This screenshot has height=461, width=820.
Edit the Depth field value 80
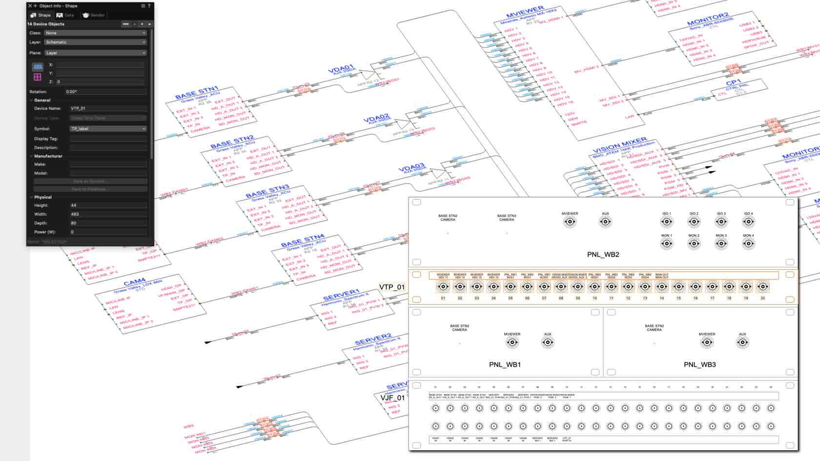(108, 223)
